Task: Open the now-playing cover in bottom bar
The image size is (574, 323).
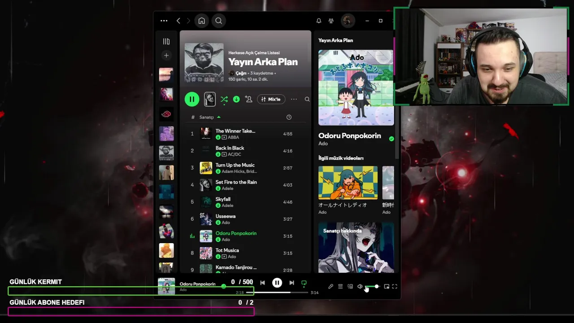Action: tap(166, 286)
